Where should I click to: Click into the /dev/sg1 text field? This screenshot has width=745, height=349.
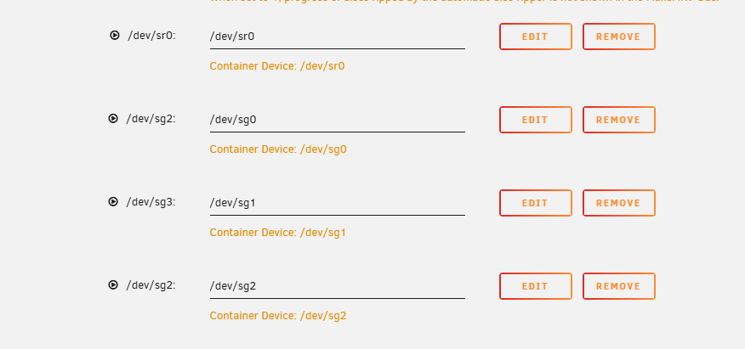pyautogui.click(x=338, y=203)
